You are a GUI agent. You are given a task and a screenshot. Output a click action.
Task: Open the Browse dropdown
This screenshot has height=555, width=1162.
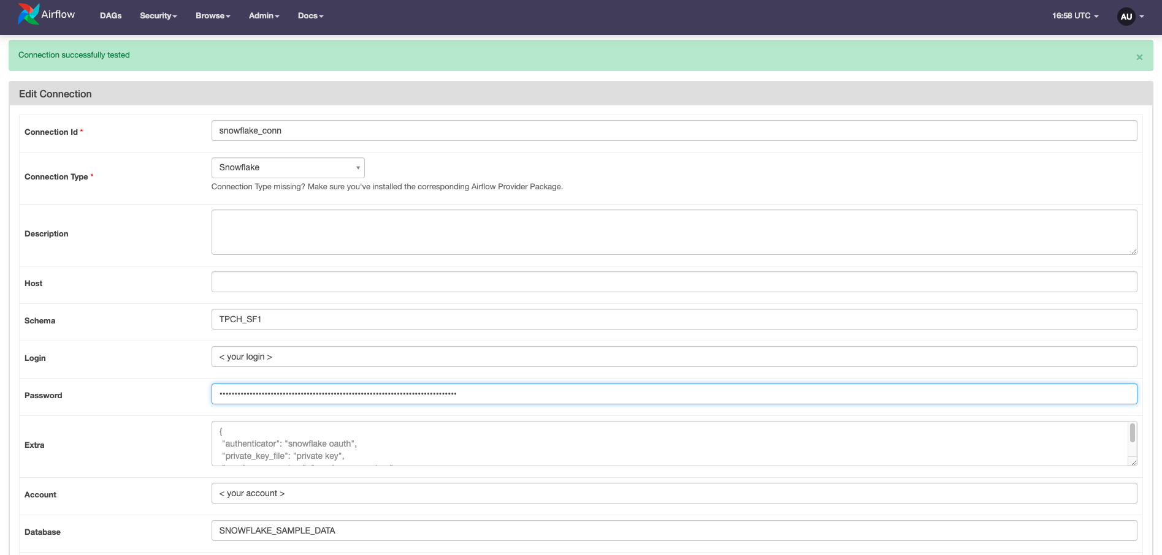coord(212,15)
